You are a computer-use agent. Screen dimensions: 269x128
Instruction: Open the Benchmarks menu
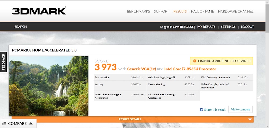click(138, 12)
